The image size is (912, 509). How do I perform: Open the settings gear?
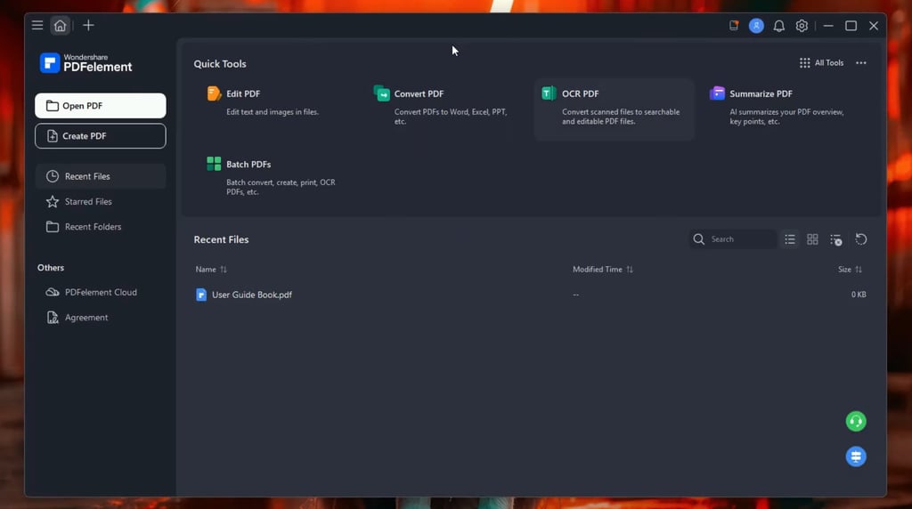click(802, 26)
